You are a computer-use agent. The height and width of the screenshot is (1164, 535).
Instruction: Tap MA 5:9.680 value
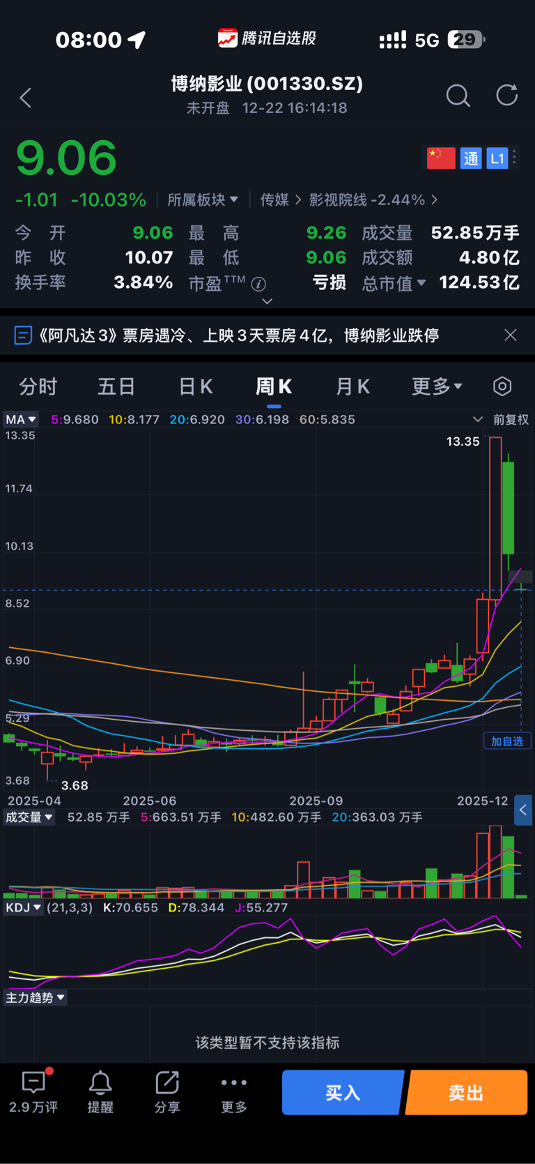click(x=75, y=420)
